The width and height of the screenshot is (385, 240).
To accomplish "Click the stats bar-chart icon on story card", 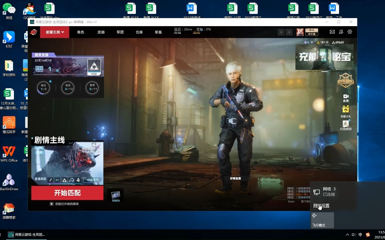I will click(x=94, y=145).
